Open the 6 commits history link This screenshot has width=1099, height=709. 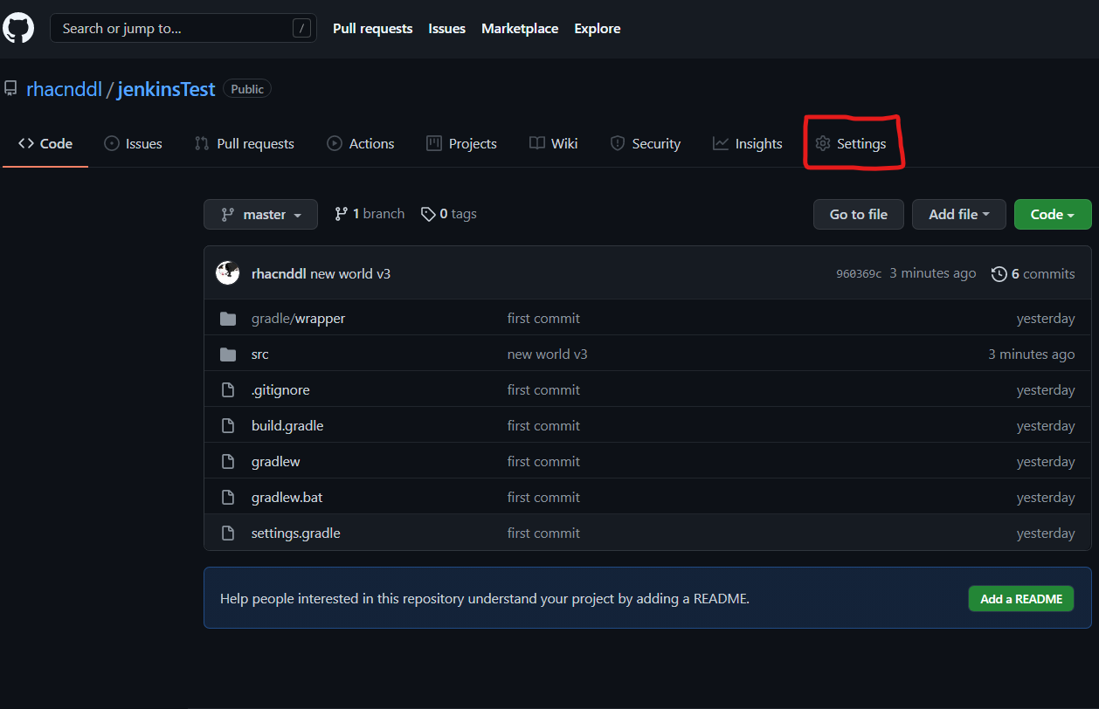(x=1033, y=274)
